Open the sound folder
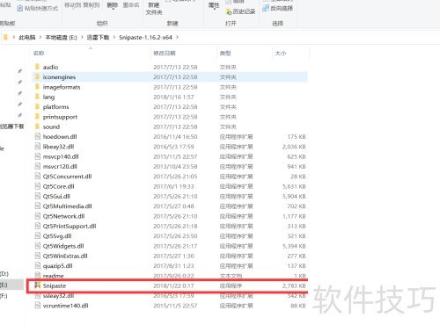This screenshot has width=440, height=332. [x=51, y=126]
